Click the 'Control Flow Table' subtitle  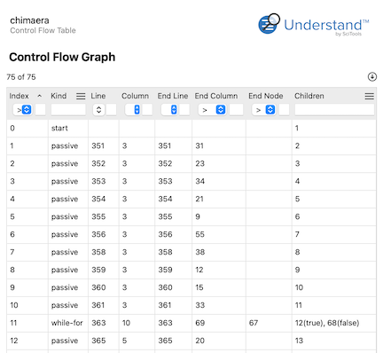coord(43,30)
